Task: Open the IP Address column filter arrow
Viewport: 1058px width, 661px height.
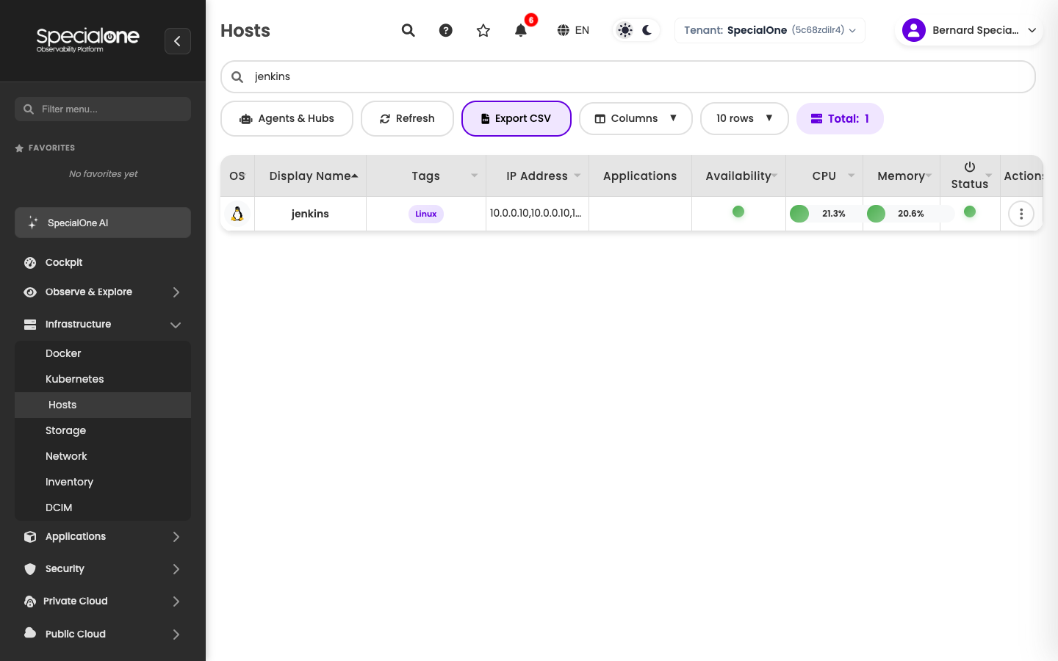Action: tap(577, 176)
